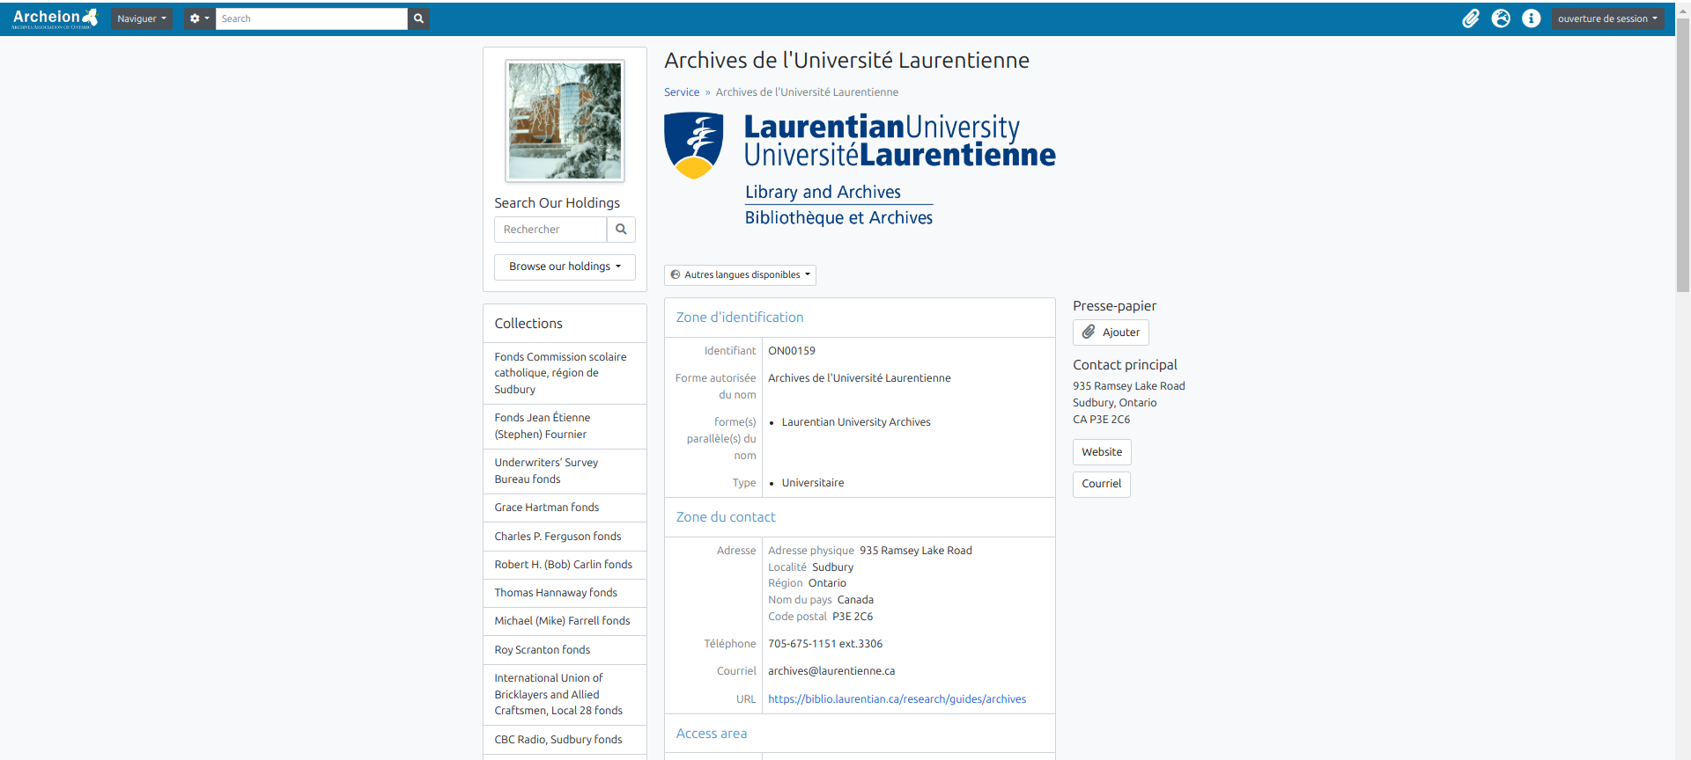Open the Naviguer dropdown menu
The width and height of the screenshot is (1691, 760).
tap(142, 18)
